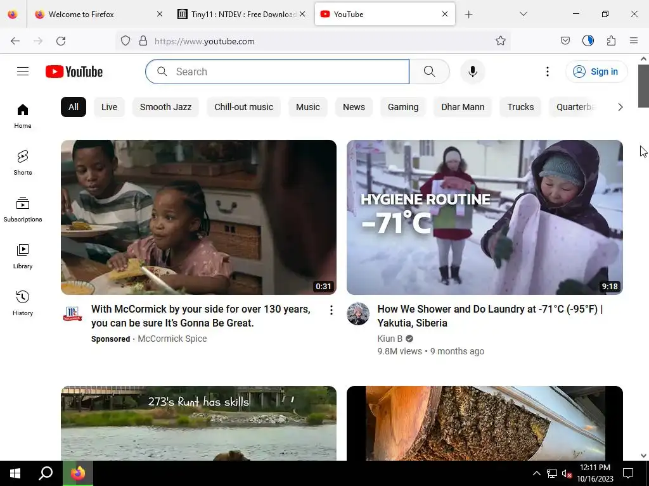Filter by the News chip
The height and width of the screenshot is (486, 649).
354,107
